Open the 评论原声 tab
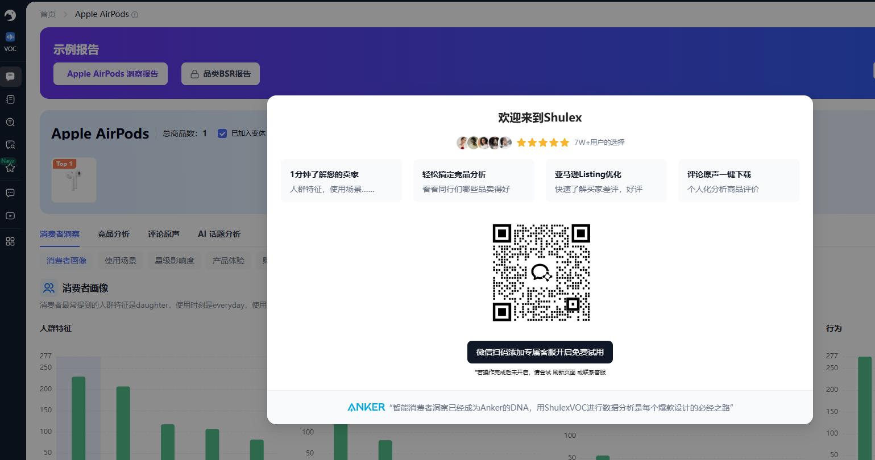Screen dimensions: 875x460 (x=164, y=233)
